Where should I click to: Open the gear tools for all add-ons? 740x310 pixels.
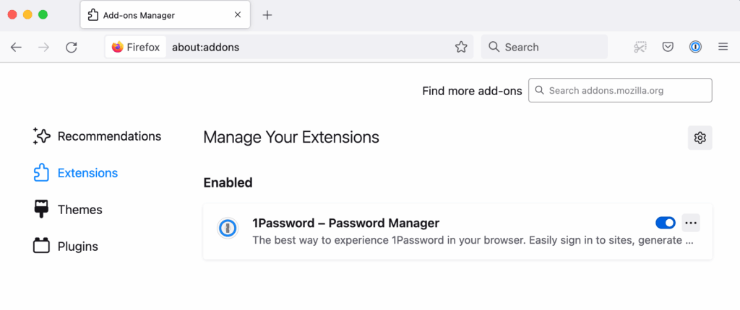tap(700, 138)
